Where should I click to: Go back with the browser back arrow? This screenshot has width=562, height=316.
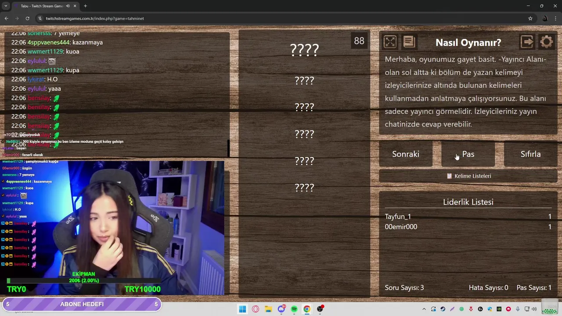(6, 18)
